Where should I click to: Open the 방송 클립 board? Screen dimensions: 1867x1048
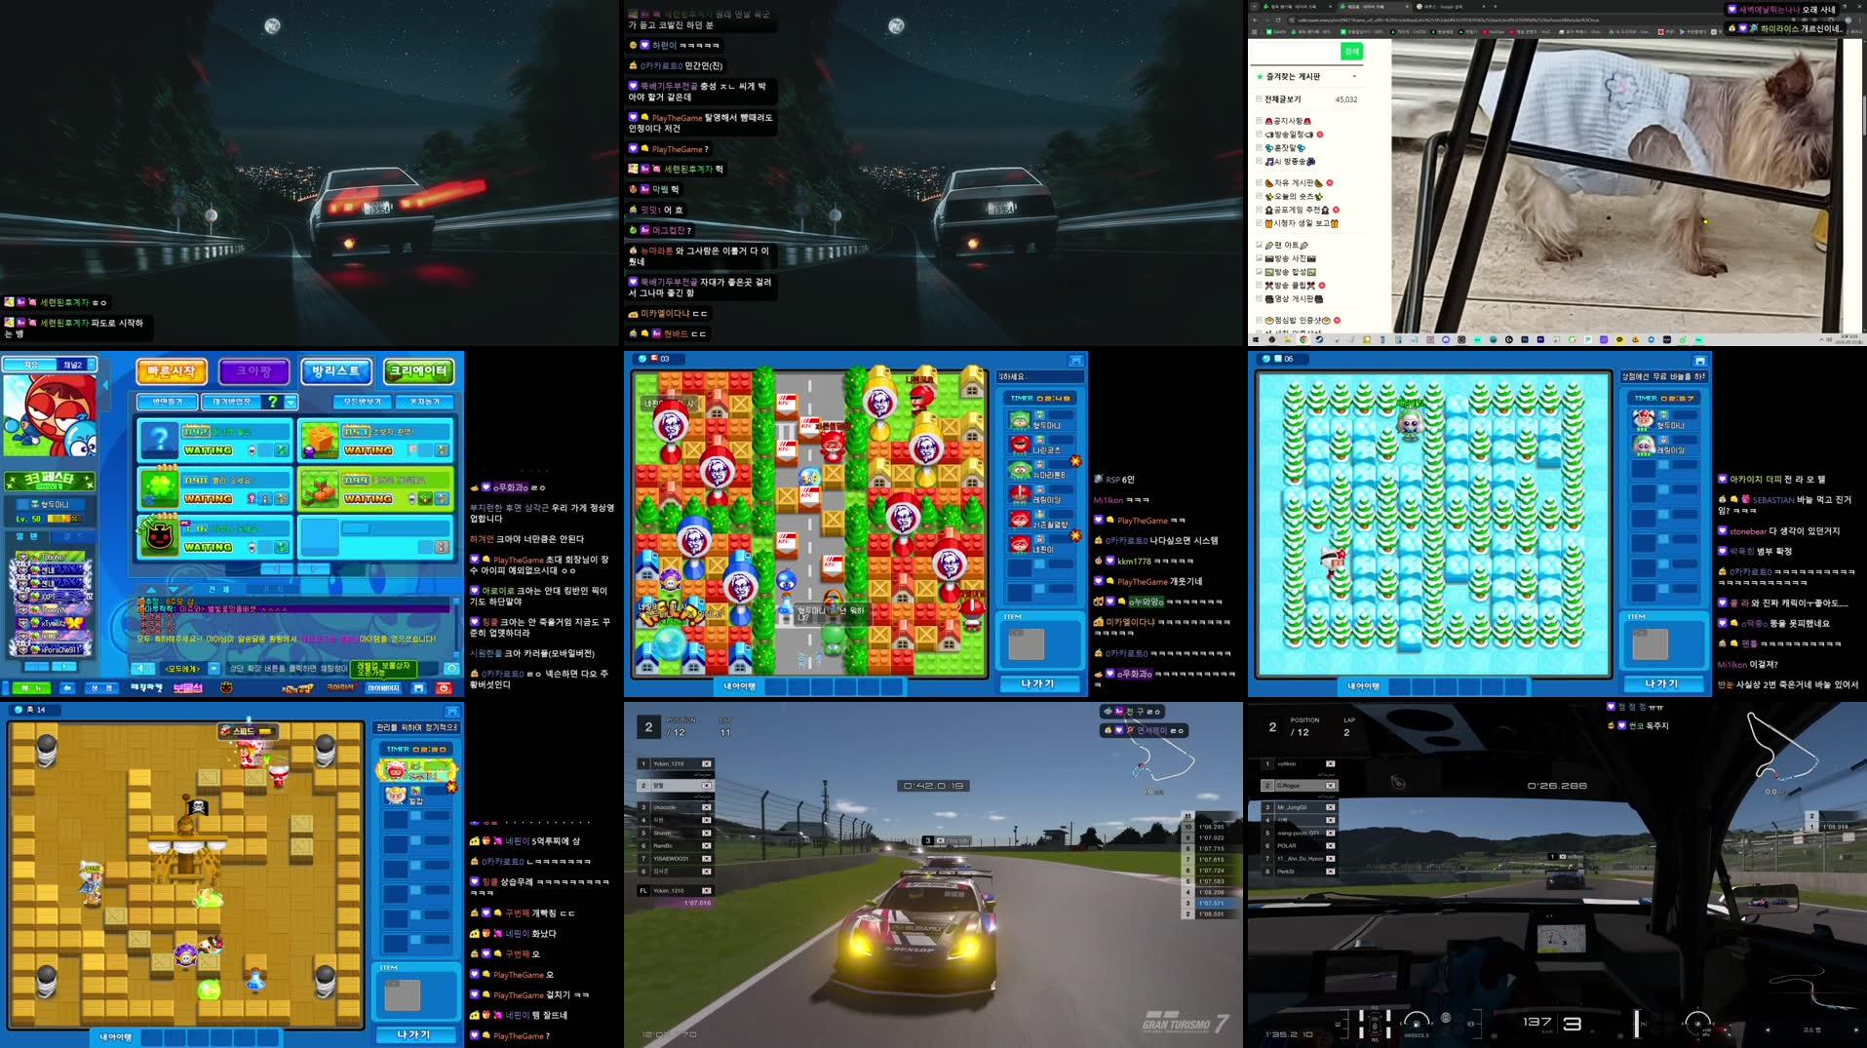click(1290, 286)
